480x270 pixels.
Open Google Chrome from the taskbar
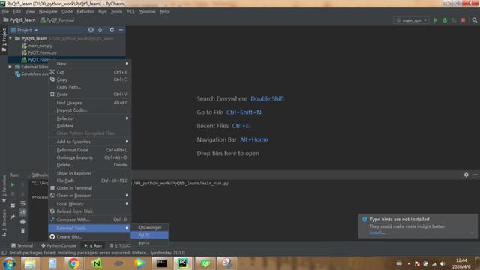click(73, 263)
